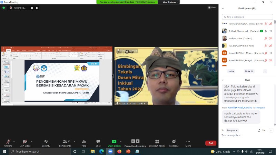276x155 pixels.
Task: Click the green Share Screen icon
Action: click(x=114, y=142)
